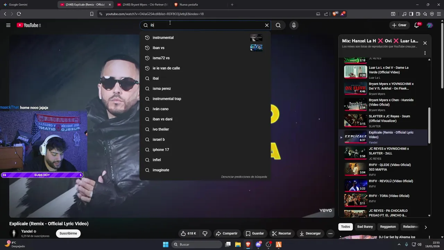The image size is (444, 250).
Task: Run search with the magnifier button
Action: tap(278, 25)
